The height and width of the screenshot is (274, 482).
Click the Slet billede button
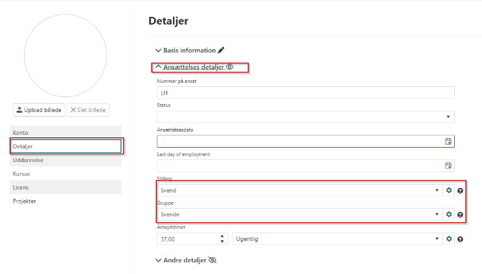point(88,110)
